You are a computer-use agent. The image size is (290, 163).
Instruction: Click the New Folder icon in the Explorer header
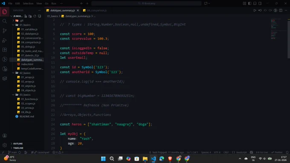30,16
